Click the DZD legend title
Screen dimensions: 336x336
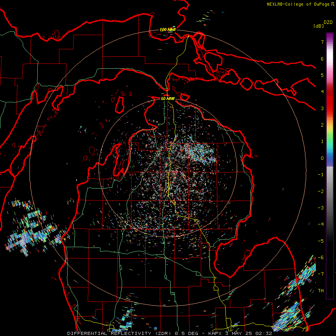pyautogui.click(x=328, y=22)
